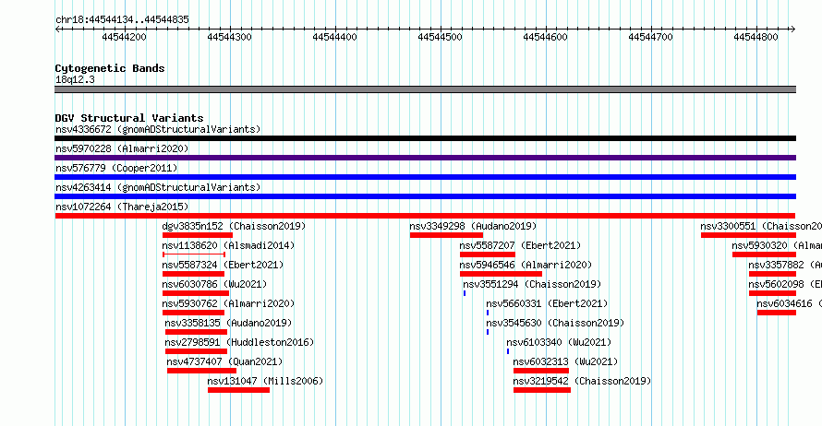Image resolution: width=822 pixels, height=426 pixels.
Task: Click ruler position 44544600
Action: tap(545, 37)
